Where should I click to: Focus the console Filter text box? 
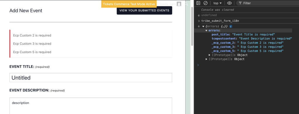[x=267, y=3]
